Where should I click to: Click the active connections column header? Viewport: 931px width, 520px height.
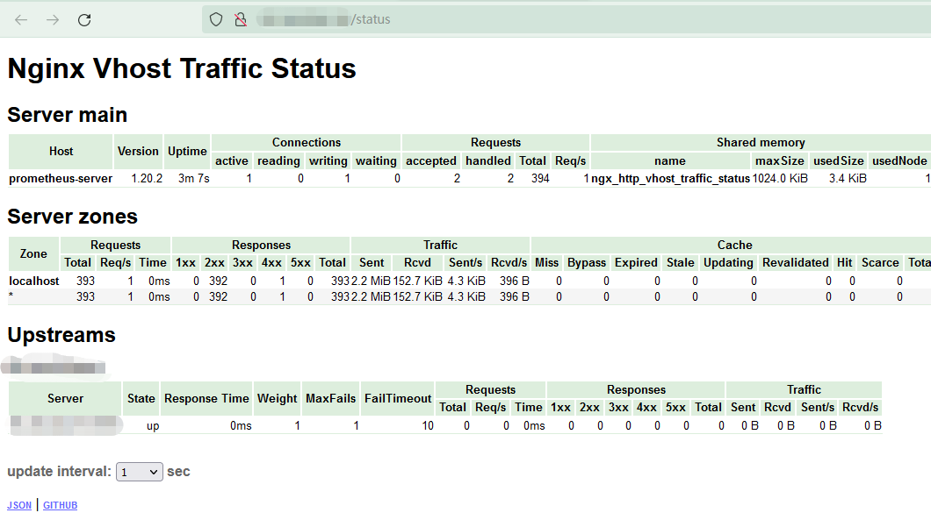coord(232,160)
